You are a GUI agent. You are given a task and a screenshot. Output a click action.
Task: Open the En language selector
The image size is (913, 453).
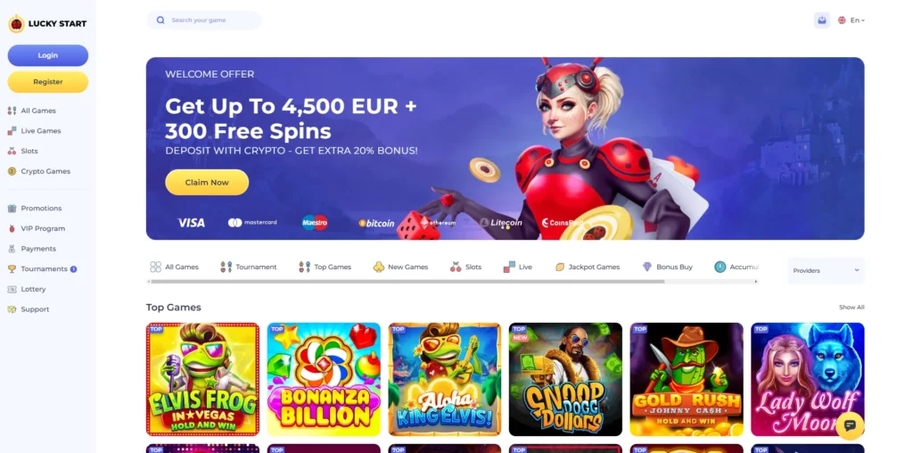point(851,20)
